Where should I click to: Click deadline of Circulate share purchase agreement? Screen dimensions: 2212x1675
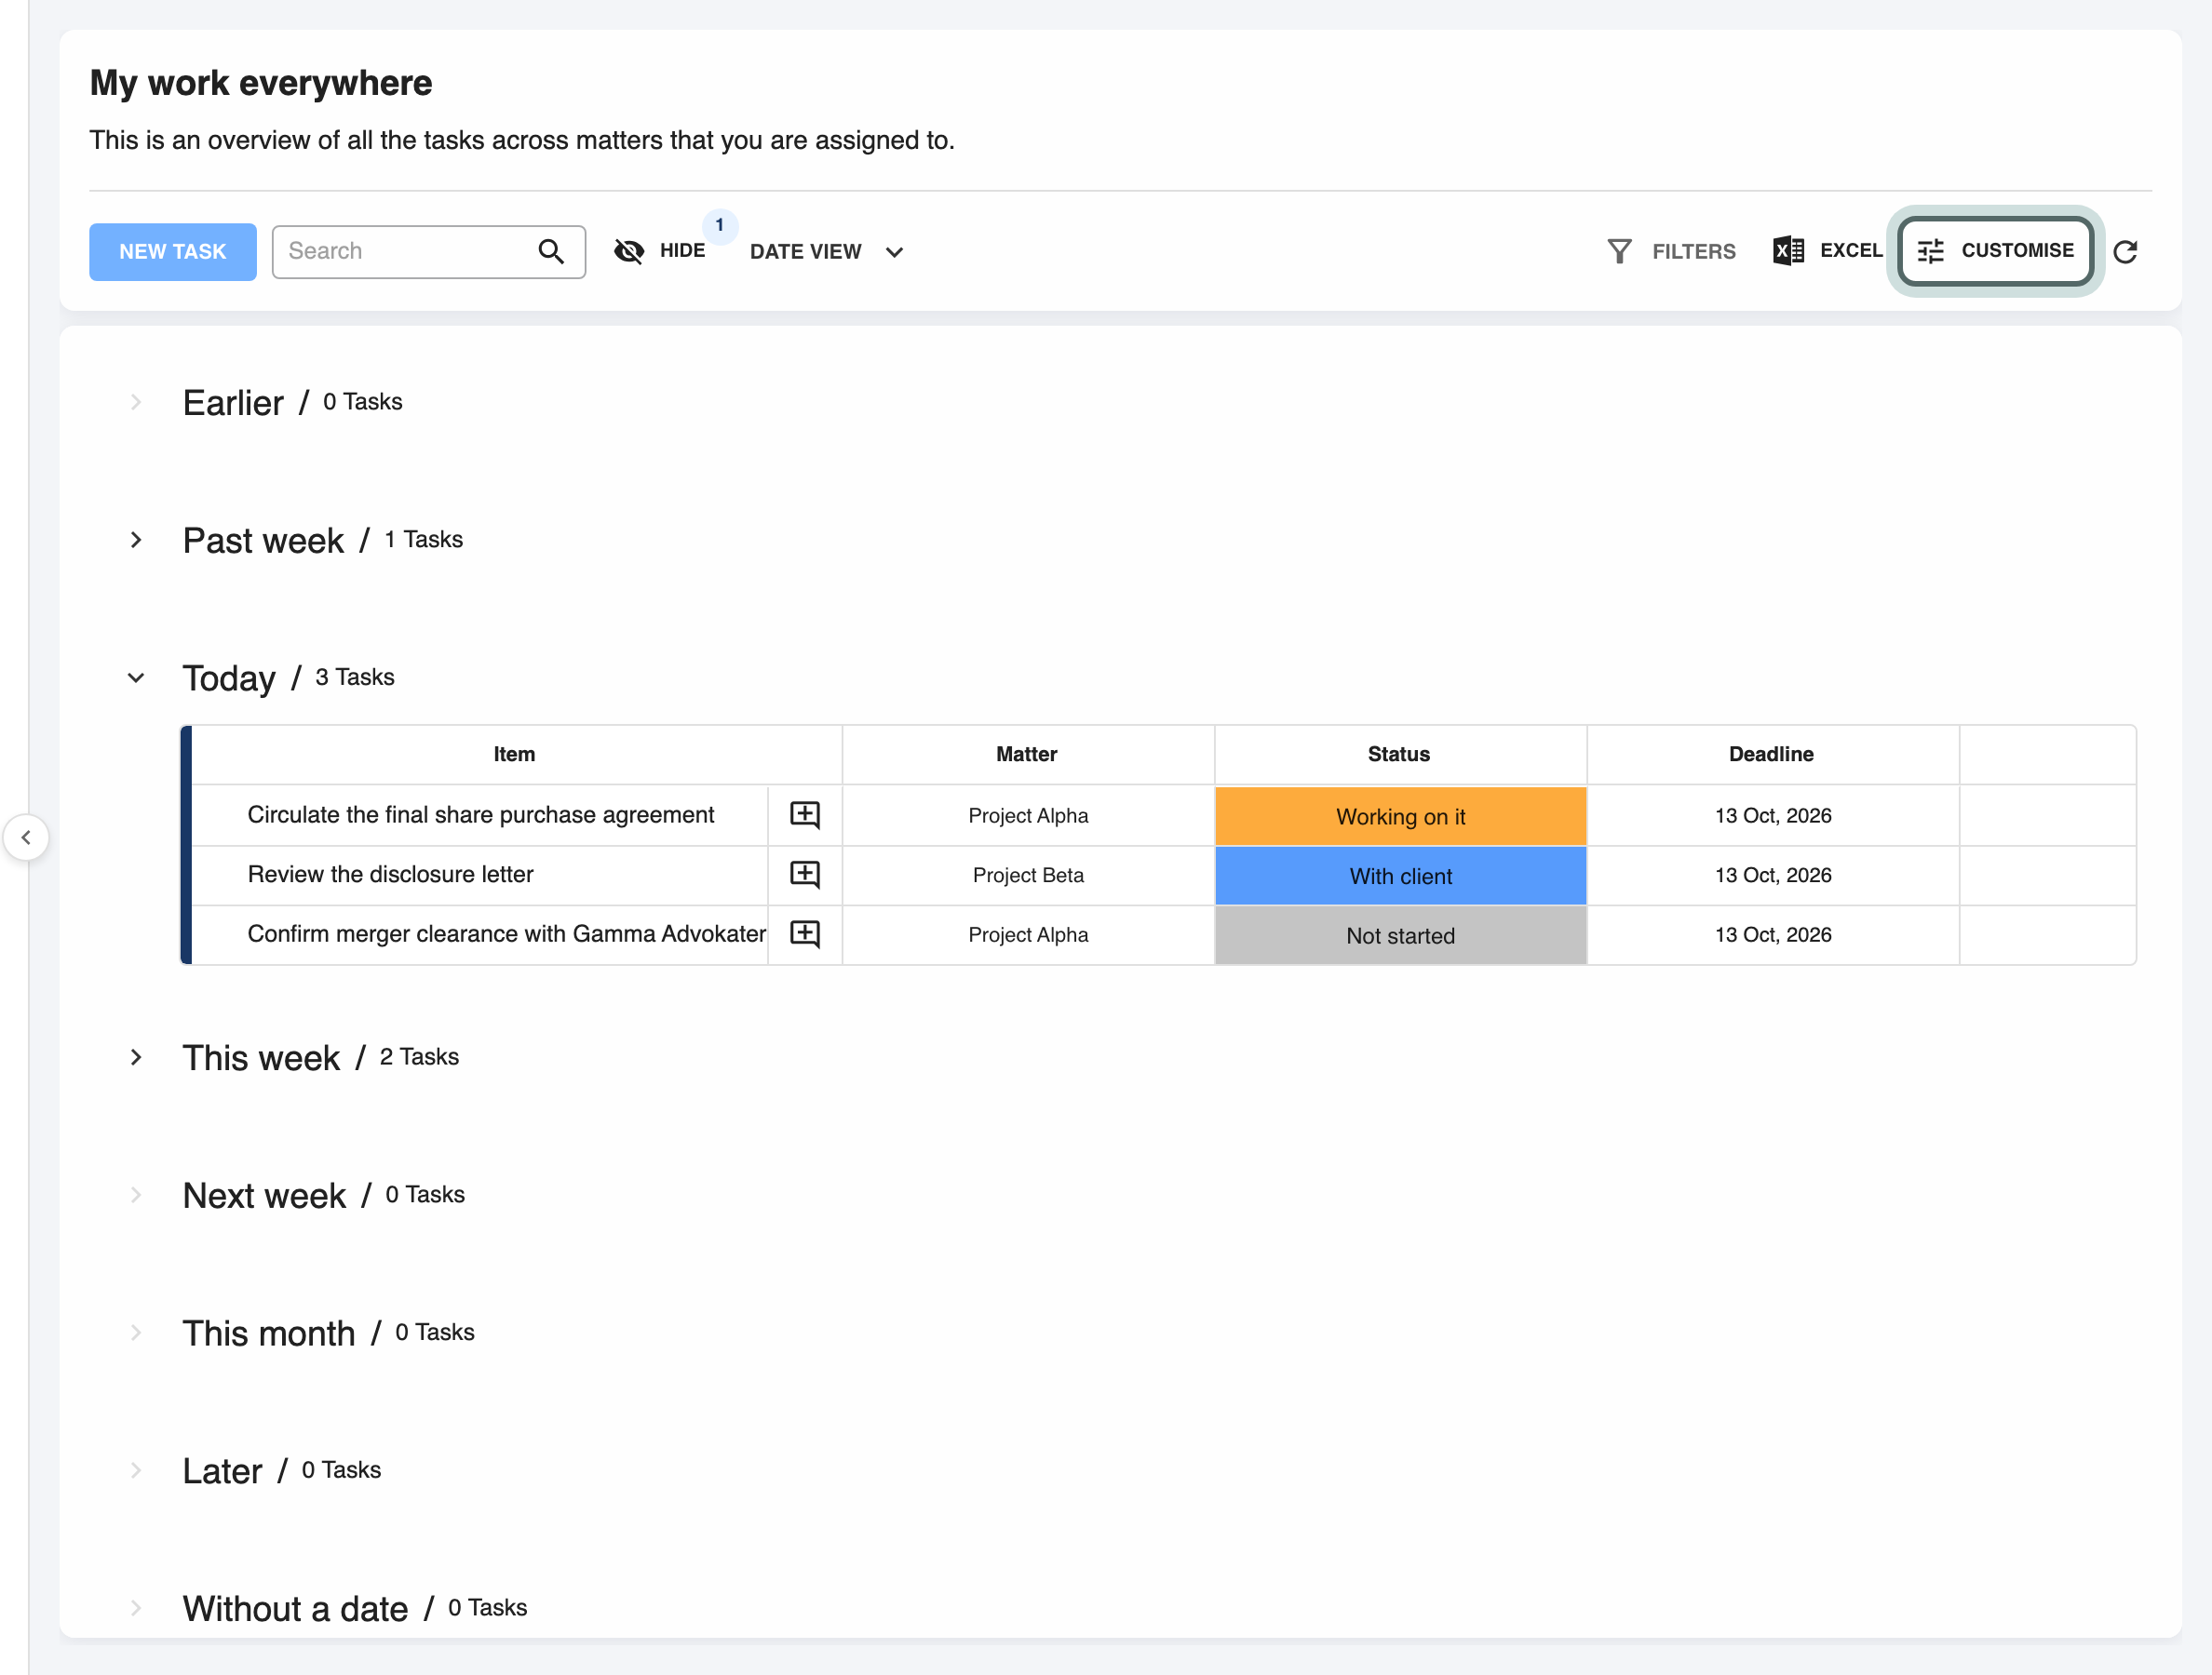point(1773,816)
